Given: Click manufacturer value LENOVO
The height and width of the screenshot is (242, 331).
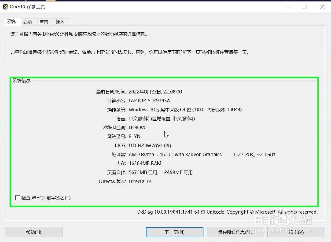Looking at the screenshot, I should (x=138, y=128).
